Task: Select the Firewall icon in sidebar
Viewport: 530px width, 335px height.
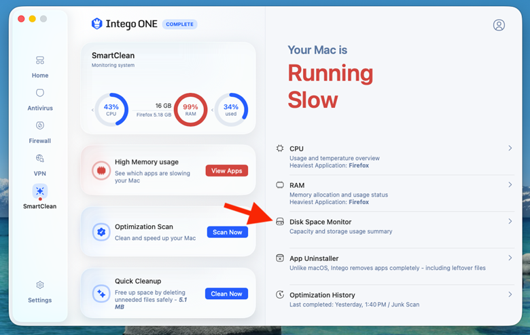Action: click(x=40, y=125)
